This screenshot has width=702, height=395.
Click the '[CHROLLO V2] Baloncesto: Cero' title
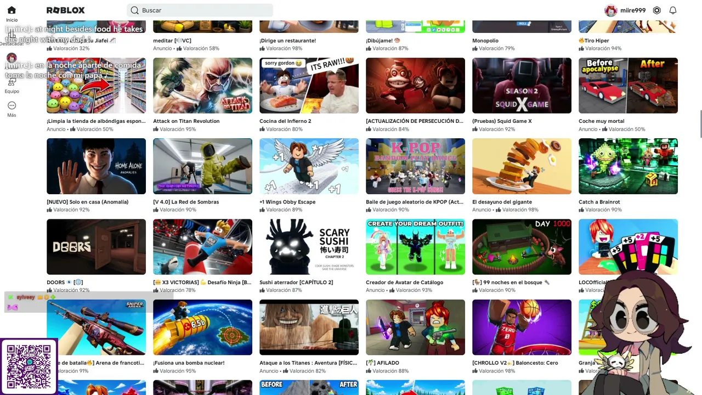point(515,363)
